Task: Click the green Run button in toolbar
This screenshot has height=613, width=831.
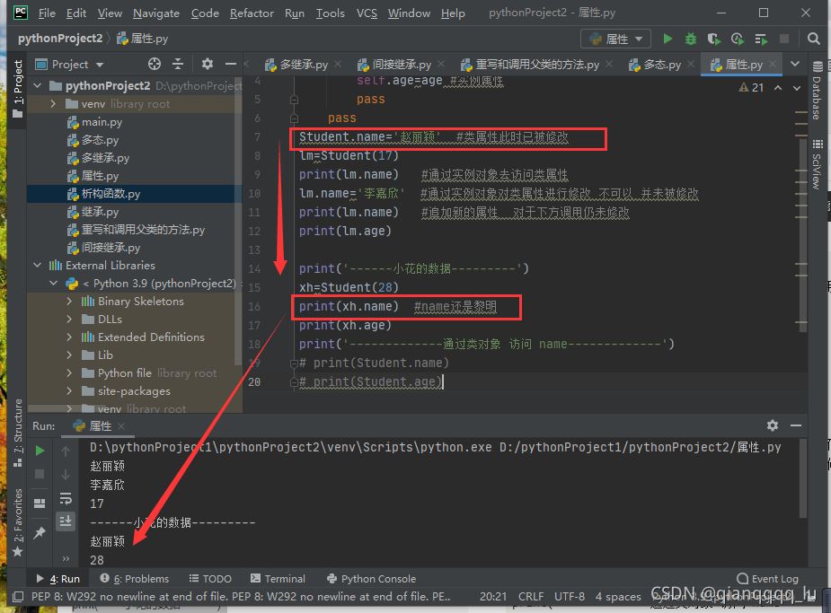Action: (x=667, y=39)
